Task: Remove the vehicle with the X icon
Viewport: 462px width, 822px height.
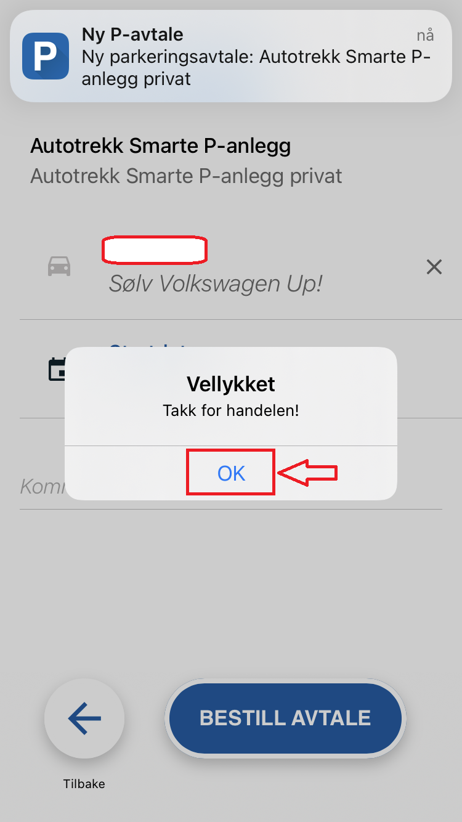Action: pyautogui.click(x=434, y=267)
